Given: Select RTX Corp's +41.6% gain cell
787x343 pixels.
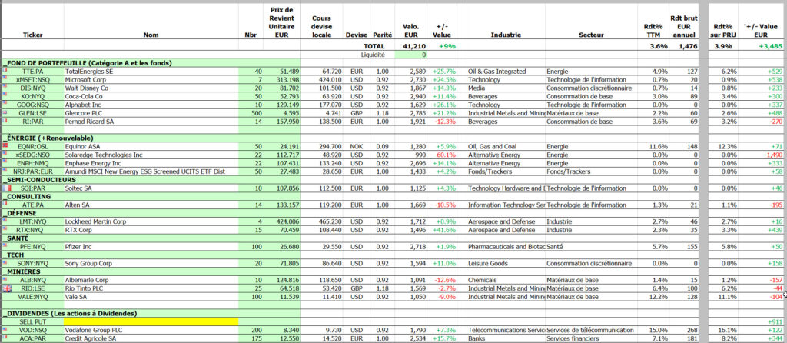Looking at the screenshot, I should click(442, 229).
